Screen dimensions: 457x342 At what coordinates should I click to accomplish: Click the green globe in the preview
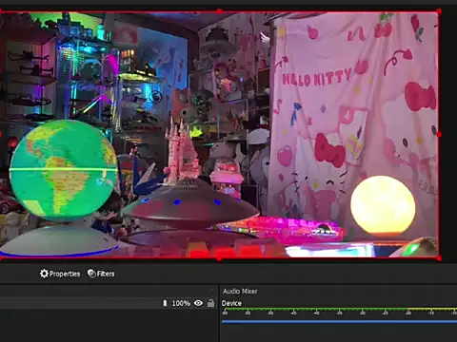tap(64, 170)
